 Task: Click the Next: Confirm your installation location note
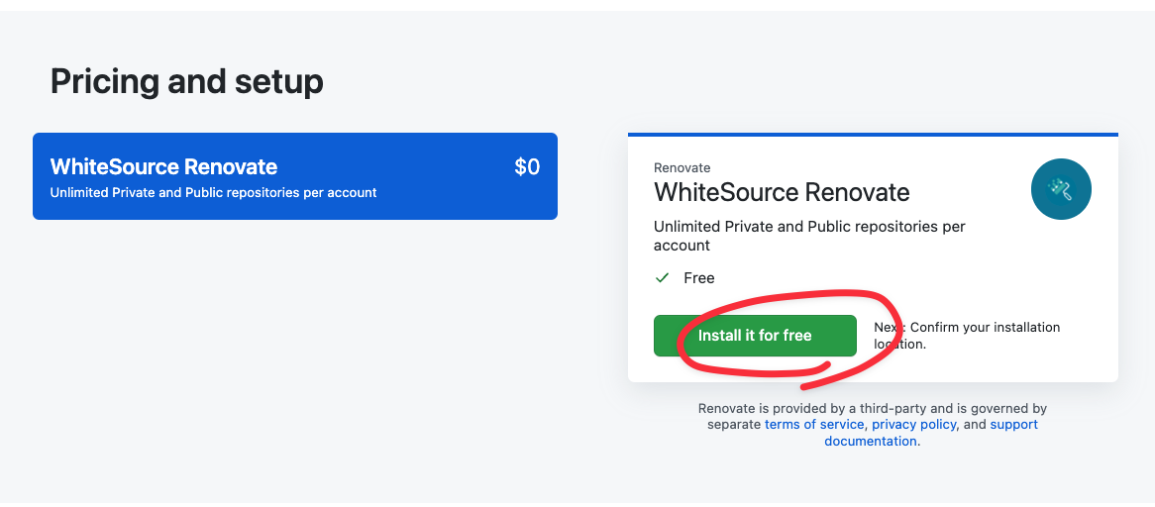[x=966, y=335]
